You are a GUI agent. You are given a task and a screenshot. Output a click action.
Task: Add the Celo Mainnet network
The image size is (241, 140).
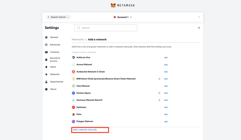click(x=166, y=86)
